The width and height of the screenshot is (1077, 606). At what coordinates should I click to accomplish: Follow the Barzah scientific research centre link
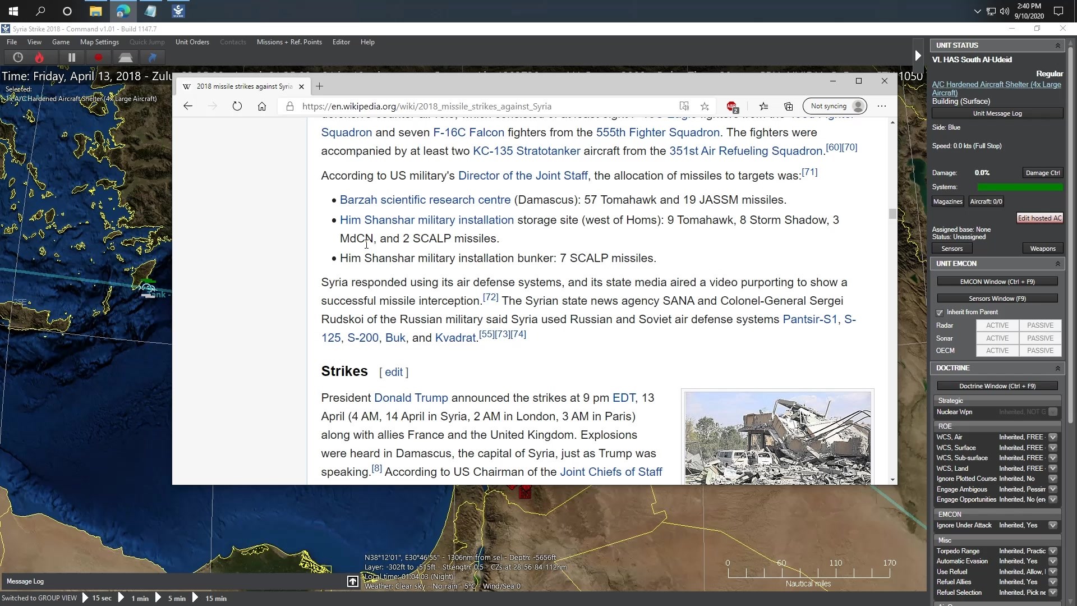click(x=425, y=200)
